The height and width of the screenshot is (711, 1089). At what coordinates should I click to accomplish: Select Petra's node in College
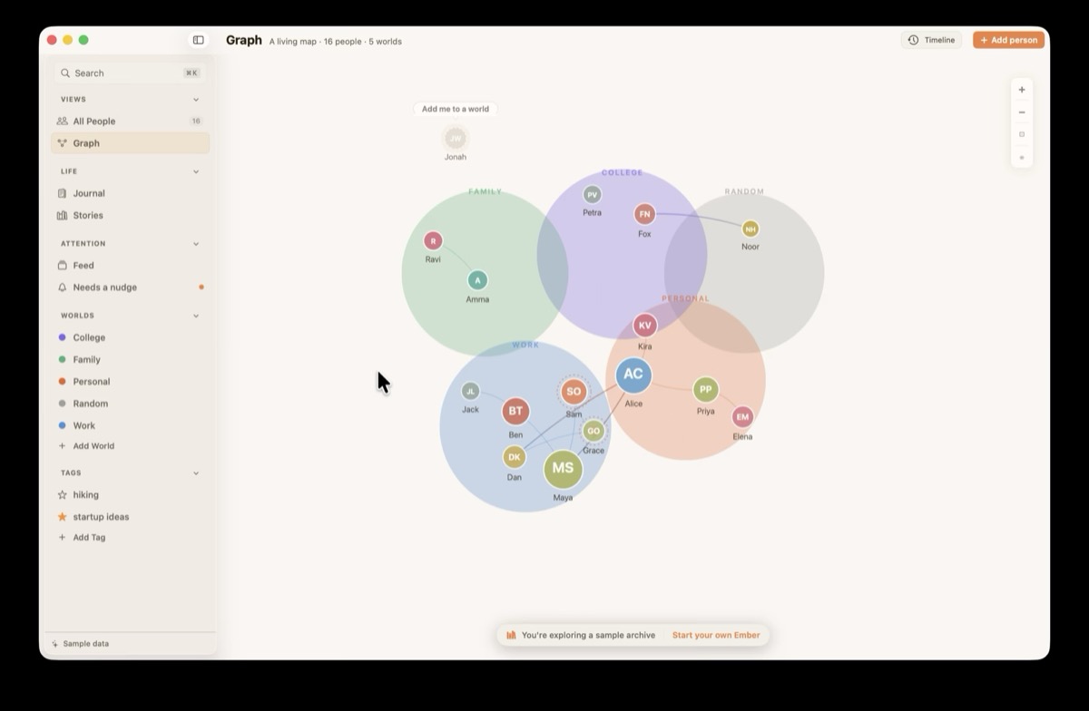[x=592, y=194]
